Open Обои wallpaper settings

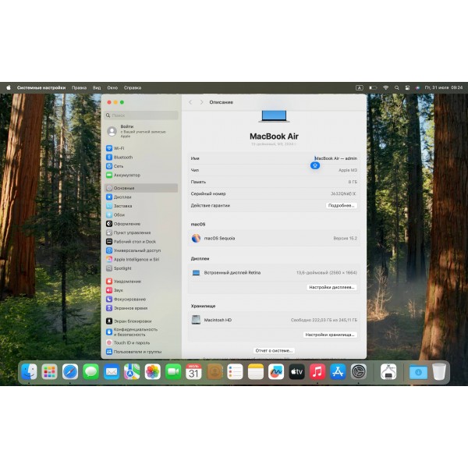click(115, 215)
